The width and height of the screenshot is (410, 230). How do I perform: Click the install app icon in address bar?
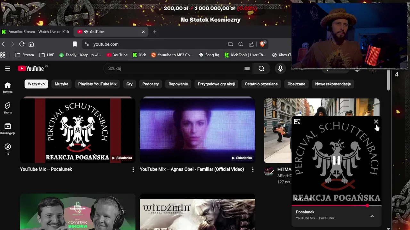[x=230, y=44]
